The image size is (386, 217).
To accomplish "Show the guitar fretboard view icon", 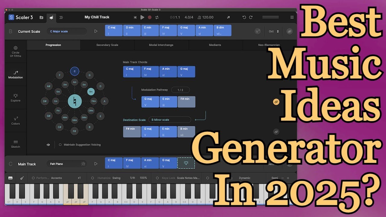I will click(22, 178).
